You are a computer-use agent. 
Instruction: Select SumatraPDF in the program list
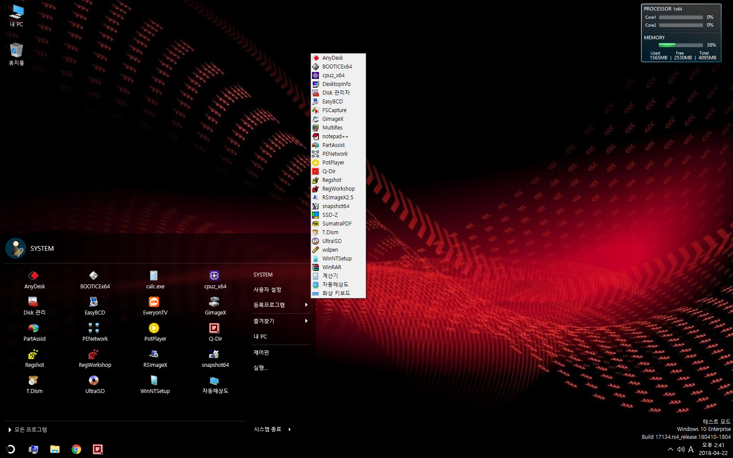[338, 224]
